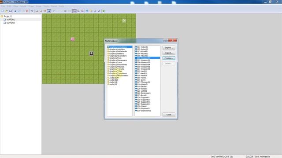Open the Sound Test toolbar icon
This screenshot has height=158, width=282.
click(99, 11)
